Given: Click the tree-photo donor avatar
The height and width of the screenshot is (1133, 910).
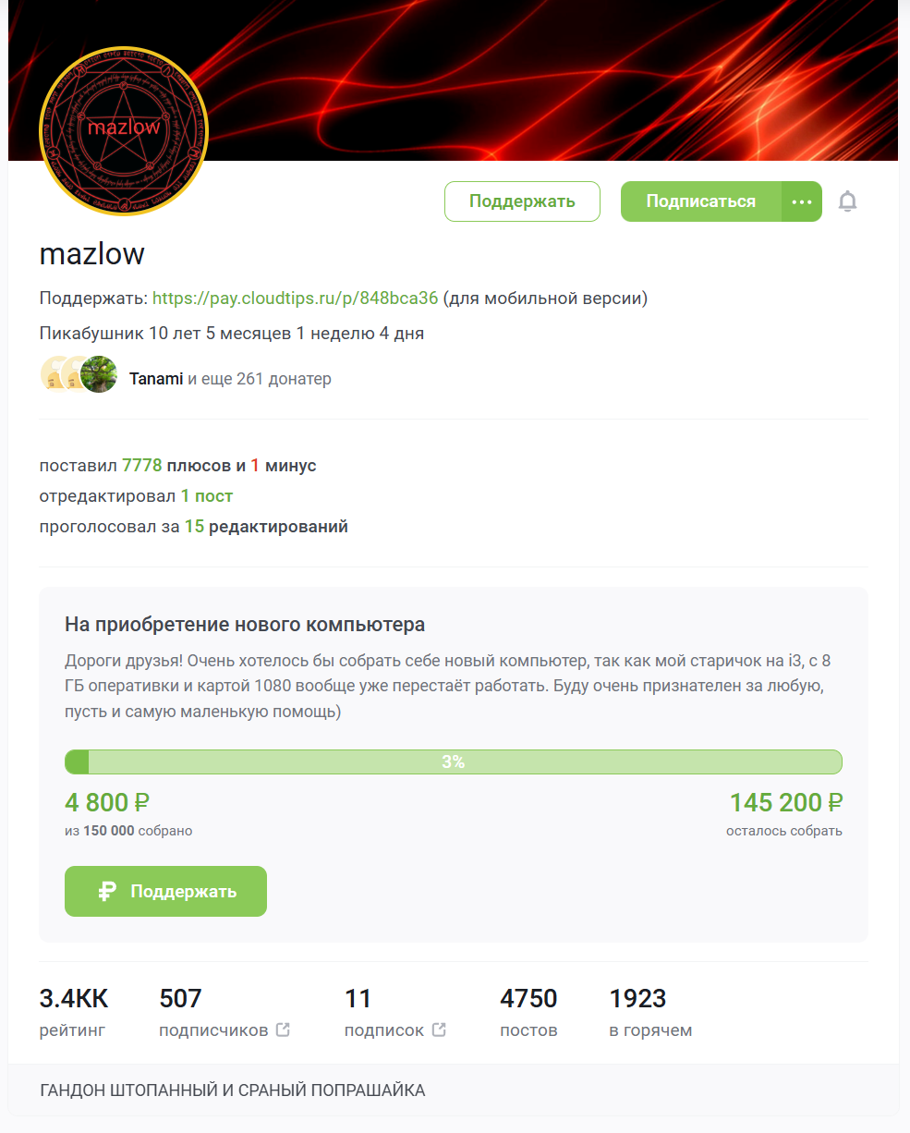Looking at the screenshot, I should (x=99, y=374).
